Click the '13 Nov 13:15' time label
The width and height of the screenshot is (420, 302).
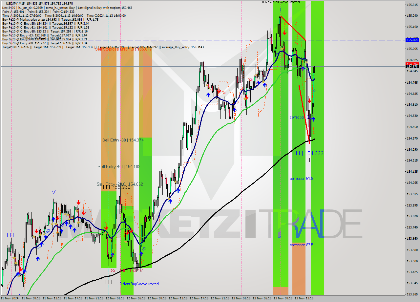pyautogui.click(x=304, y=298)
